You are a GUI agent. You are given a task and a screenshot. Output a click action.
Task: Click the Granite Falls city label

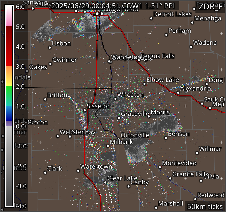190,174
